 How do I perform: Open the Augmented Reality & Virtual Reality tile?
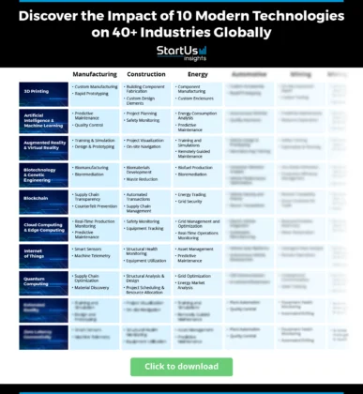[43, 148]
